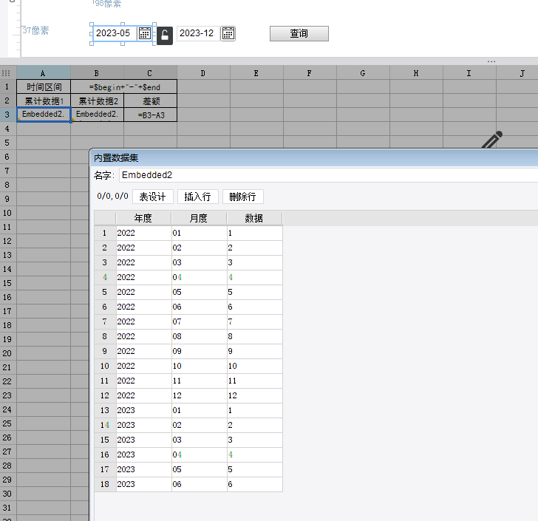This screenshot has height=521, width=538.
Task: Click 数据 cell 5 in row 17
Action: [255, 469]
